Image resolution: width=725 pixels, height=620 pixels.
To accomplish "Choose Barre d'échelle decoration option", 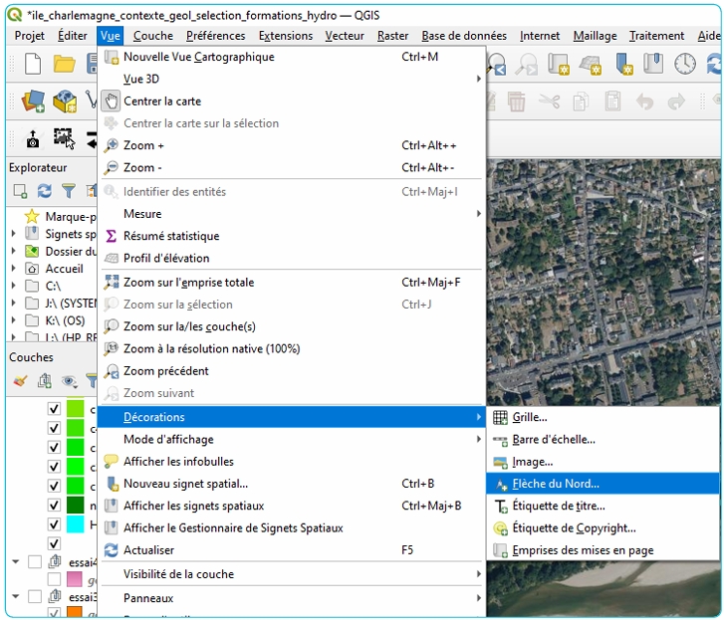I will (554, 439).
